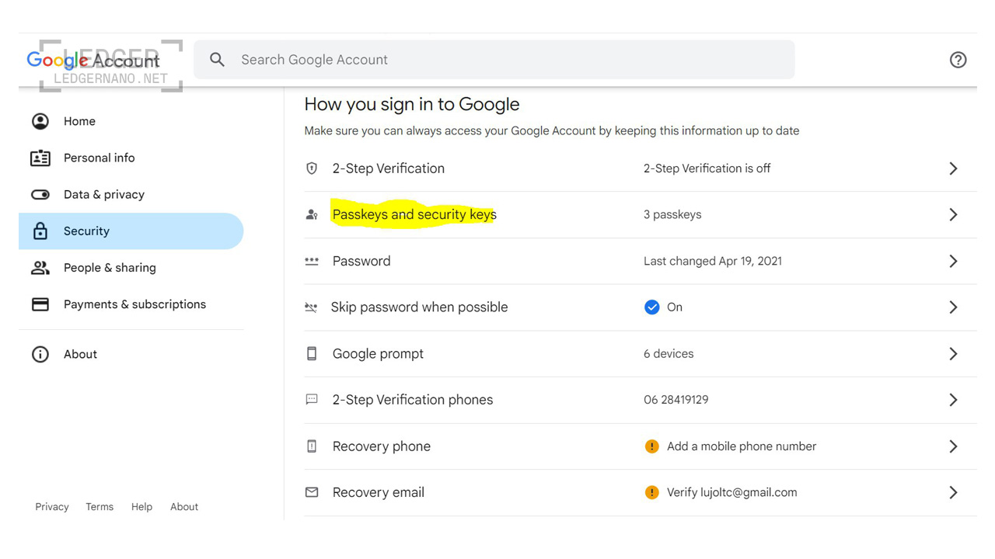Viewport: 995px width, 559px height.
Task: Click the phone number '06 28419129'
Action: tap(676, 400)
